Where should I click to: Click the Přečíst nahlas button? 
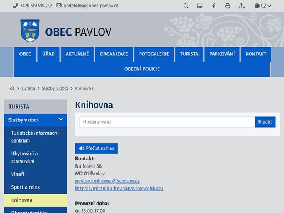97,148
